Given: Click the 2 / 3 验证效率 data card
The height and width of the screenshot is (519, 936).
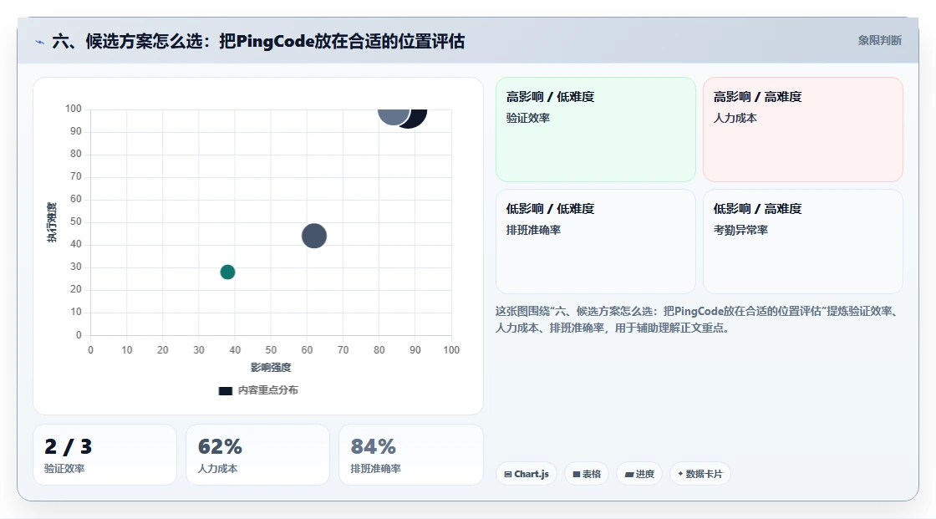Looking at the screenshot, I should (x=104, y=455).
